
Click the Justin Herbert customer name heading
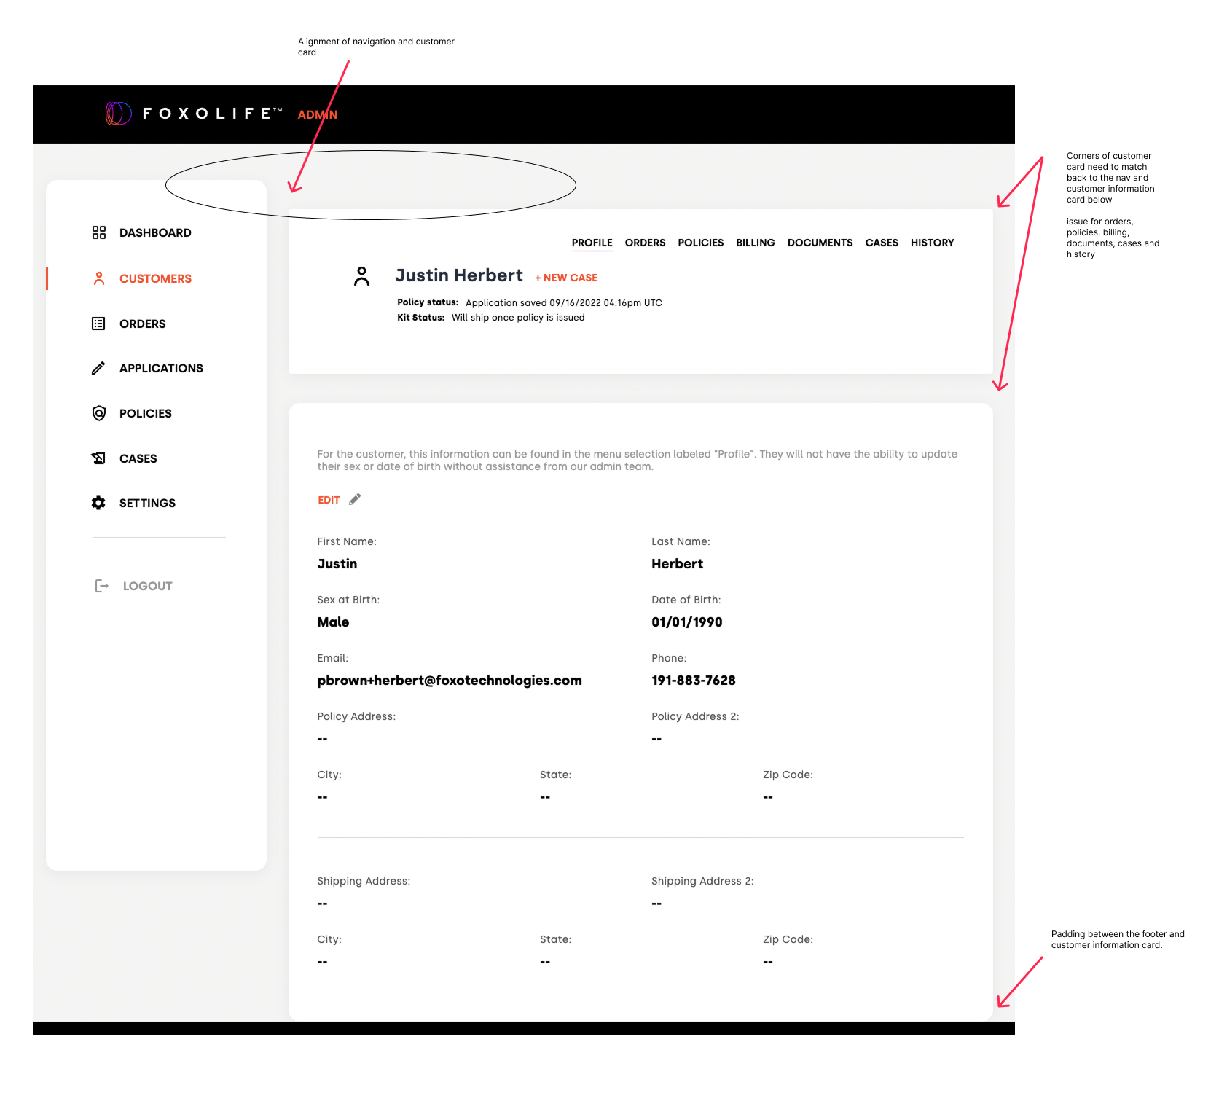click(459, 275)
